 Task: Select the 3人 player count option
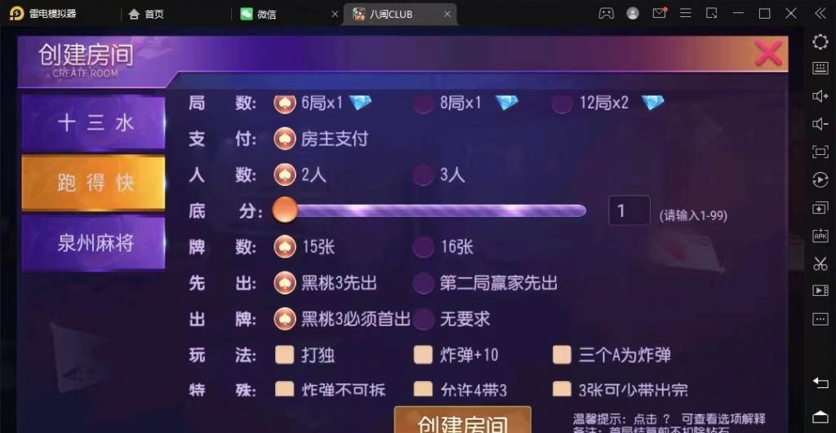(438, 175)
